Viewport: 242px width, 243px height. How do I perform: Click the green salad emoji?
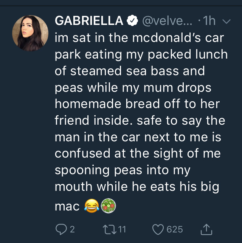107,206
